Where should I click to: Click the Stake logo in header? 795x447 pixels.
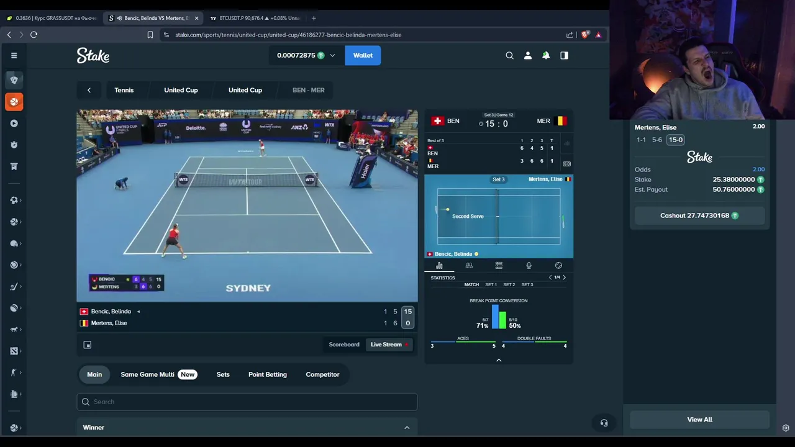click(93, 55)
